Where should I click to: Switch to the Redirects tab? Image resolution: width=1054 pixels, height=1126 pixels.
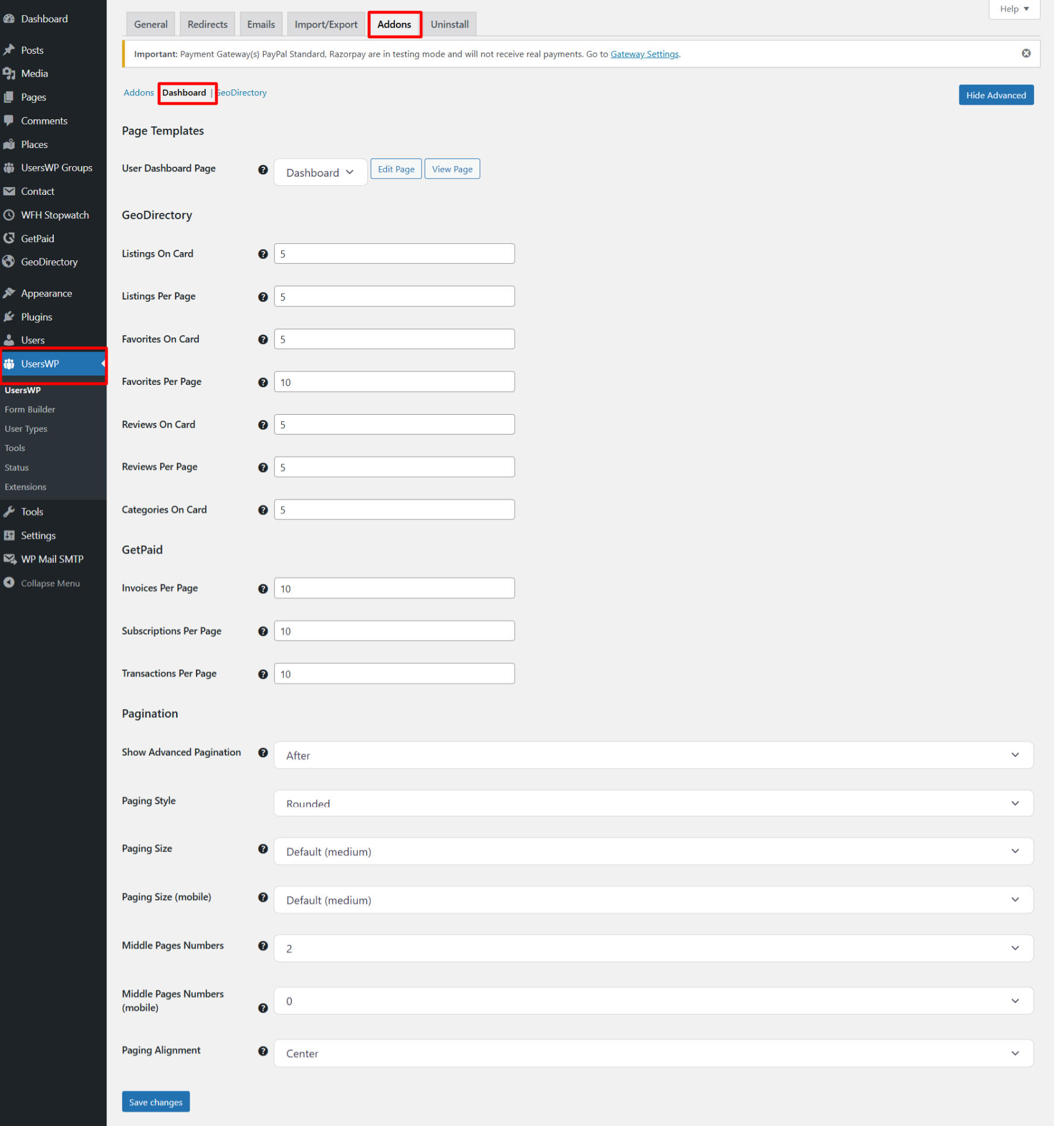(x=207, y=24)
